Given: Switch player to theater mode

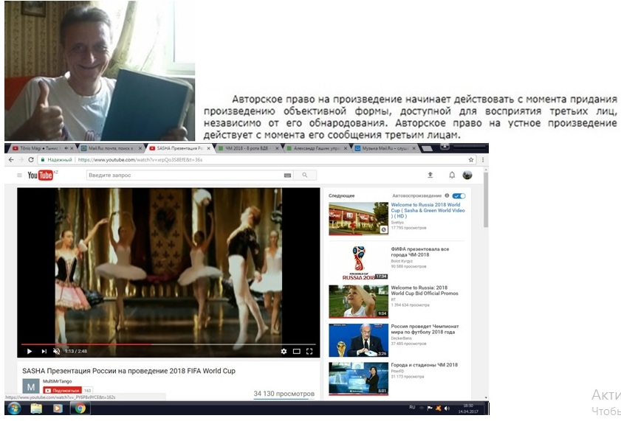Looking at the screenshot, I should pyautogui.click(x=296, y=351).
